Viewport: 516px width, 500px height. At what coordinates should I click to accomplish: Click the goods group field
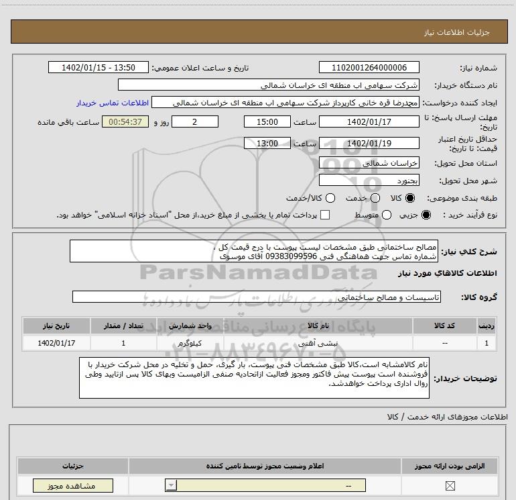coord(257,297)
